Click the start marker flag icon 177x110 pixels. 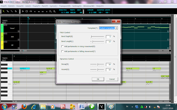[x=51, y=11]
